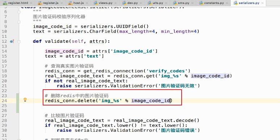Click the docstring text 图片验证码校验序列化器
The width and height of the screenshot is (280, 140).
pos(59,17)
